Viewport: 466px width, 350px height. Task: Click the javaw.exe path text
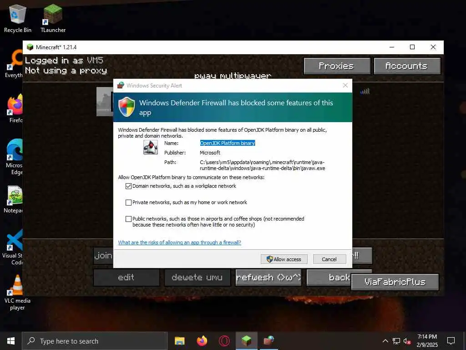(263, 165)
